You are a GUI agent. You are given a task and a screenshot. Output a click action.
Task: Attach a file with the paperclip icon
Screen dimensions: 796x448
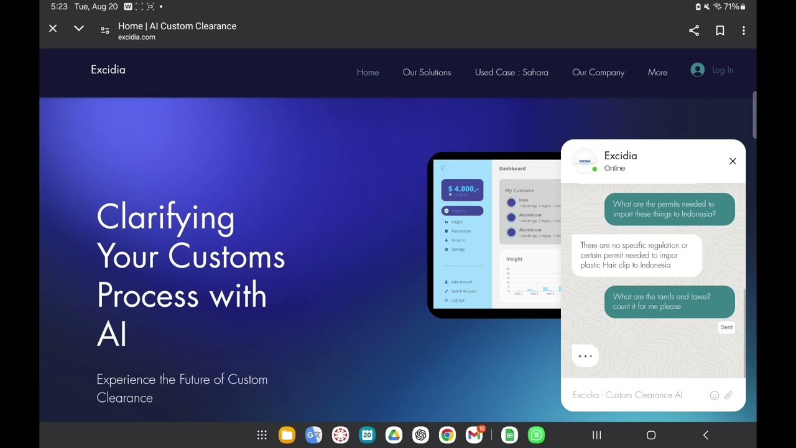tap(728, 395)
